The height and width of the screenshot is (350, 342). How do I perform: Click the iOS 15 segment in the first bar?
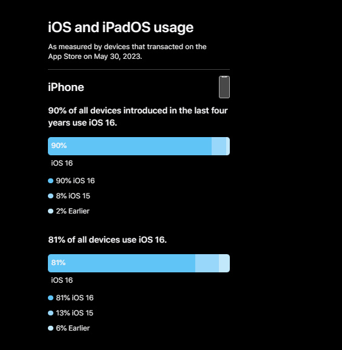(x=219, y=146)
